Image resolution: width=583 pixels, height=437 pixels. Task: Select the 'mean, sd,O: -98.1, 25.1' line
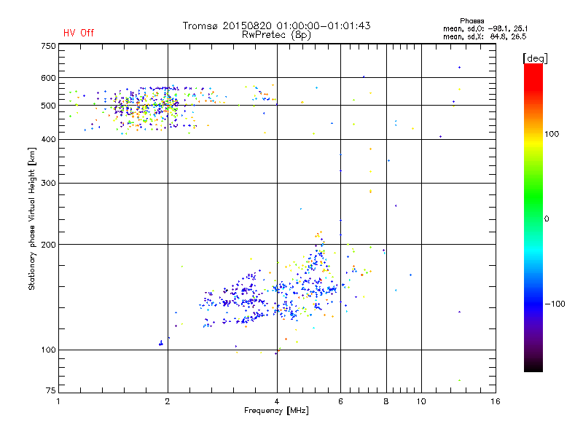485,28
